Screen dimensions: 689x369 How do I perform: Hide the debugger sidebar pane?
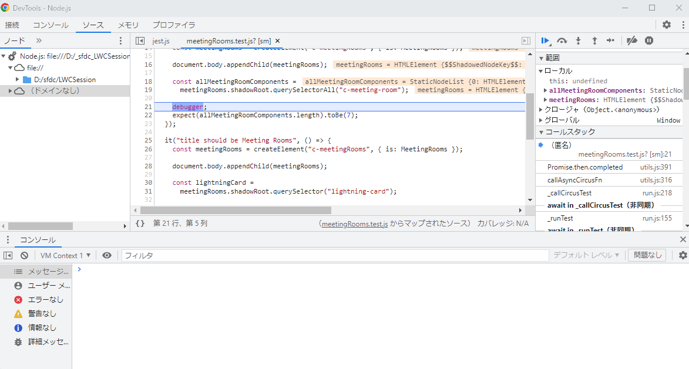(x=526, y=41)
